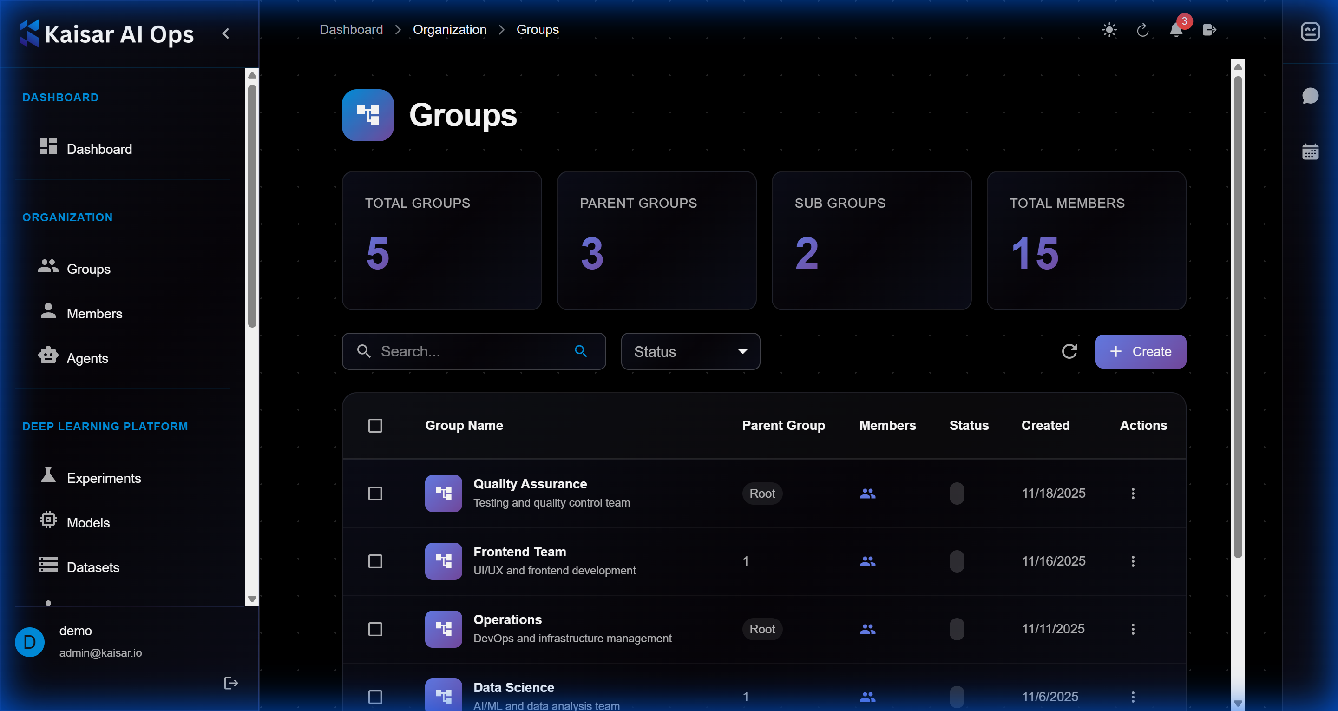Check the select-all checkbox in the table header

tap(375, 425)
